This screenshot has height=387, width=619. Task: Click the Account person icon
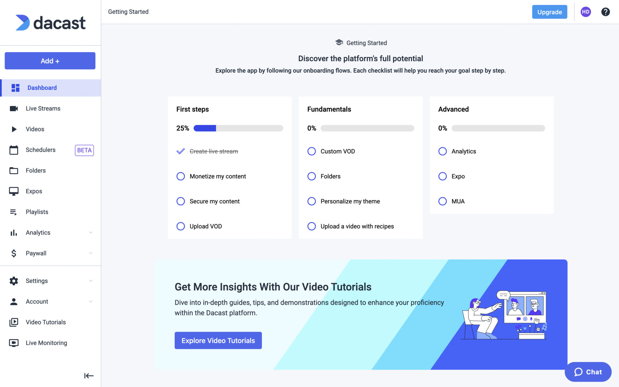[x=14, y=301]
